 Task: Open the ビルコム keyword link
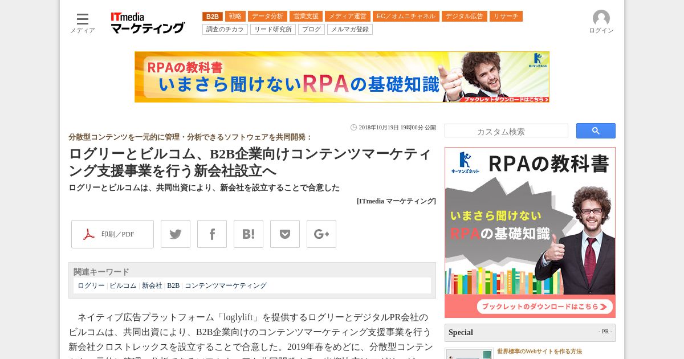[123, 285]
